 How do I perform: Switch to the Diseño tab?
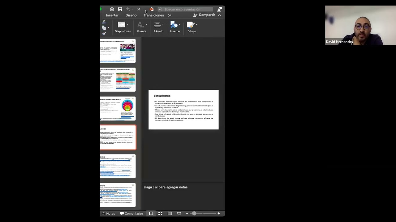click(x=131, y=15)
